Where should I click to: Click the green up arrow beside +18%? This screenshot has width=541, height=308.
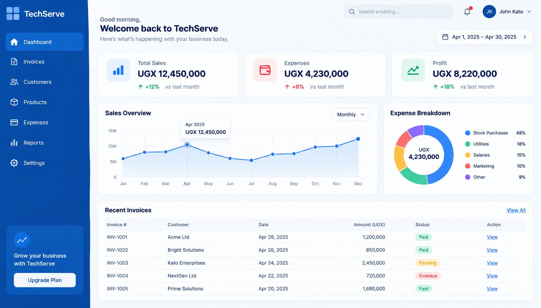point(436,87)
